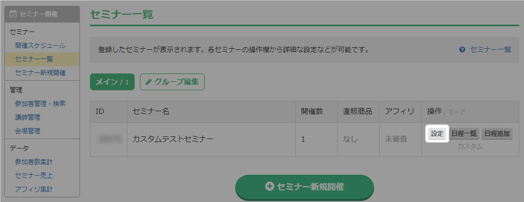This screenshot has width=524, height=202.
Task: Open アフィリ集計 in the sidebar
Action: (34, 189)
